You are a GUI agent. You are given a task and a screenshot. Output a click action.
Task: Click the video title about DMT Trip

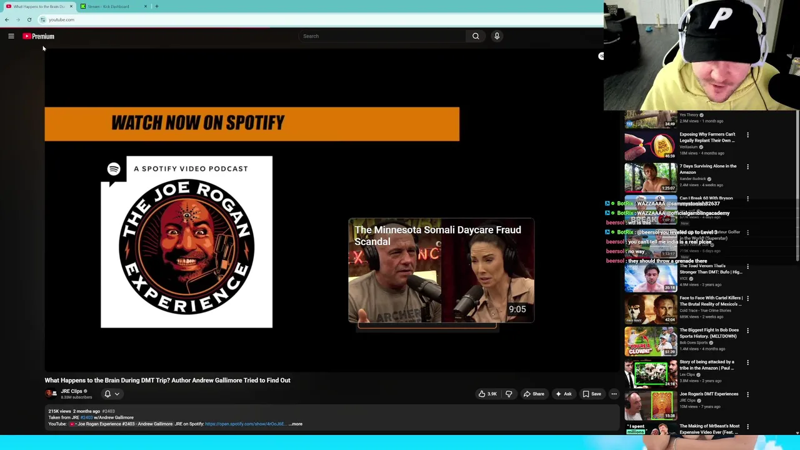coord(167,380)
